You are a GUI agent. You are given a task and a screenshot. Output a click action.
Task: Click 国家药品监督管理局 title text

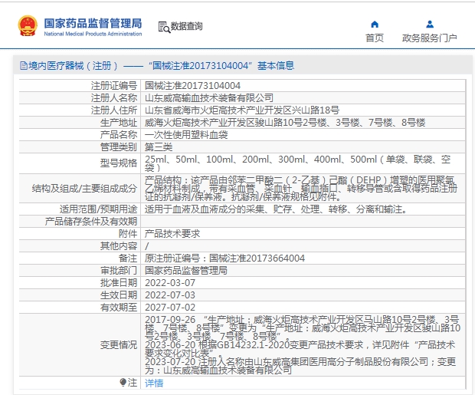[x=93, y=23]
